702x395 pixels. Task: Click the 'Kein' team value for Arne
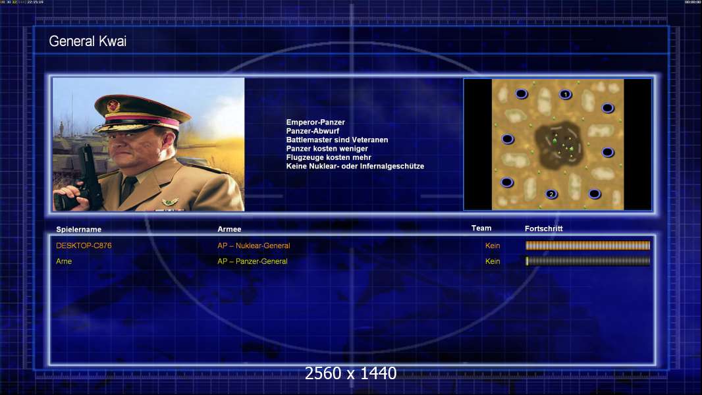[493, 261]
